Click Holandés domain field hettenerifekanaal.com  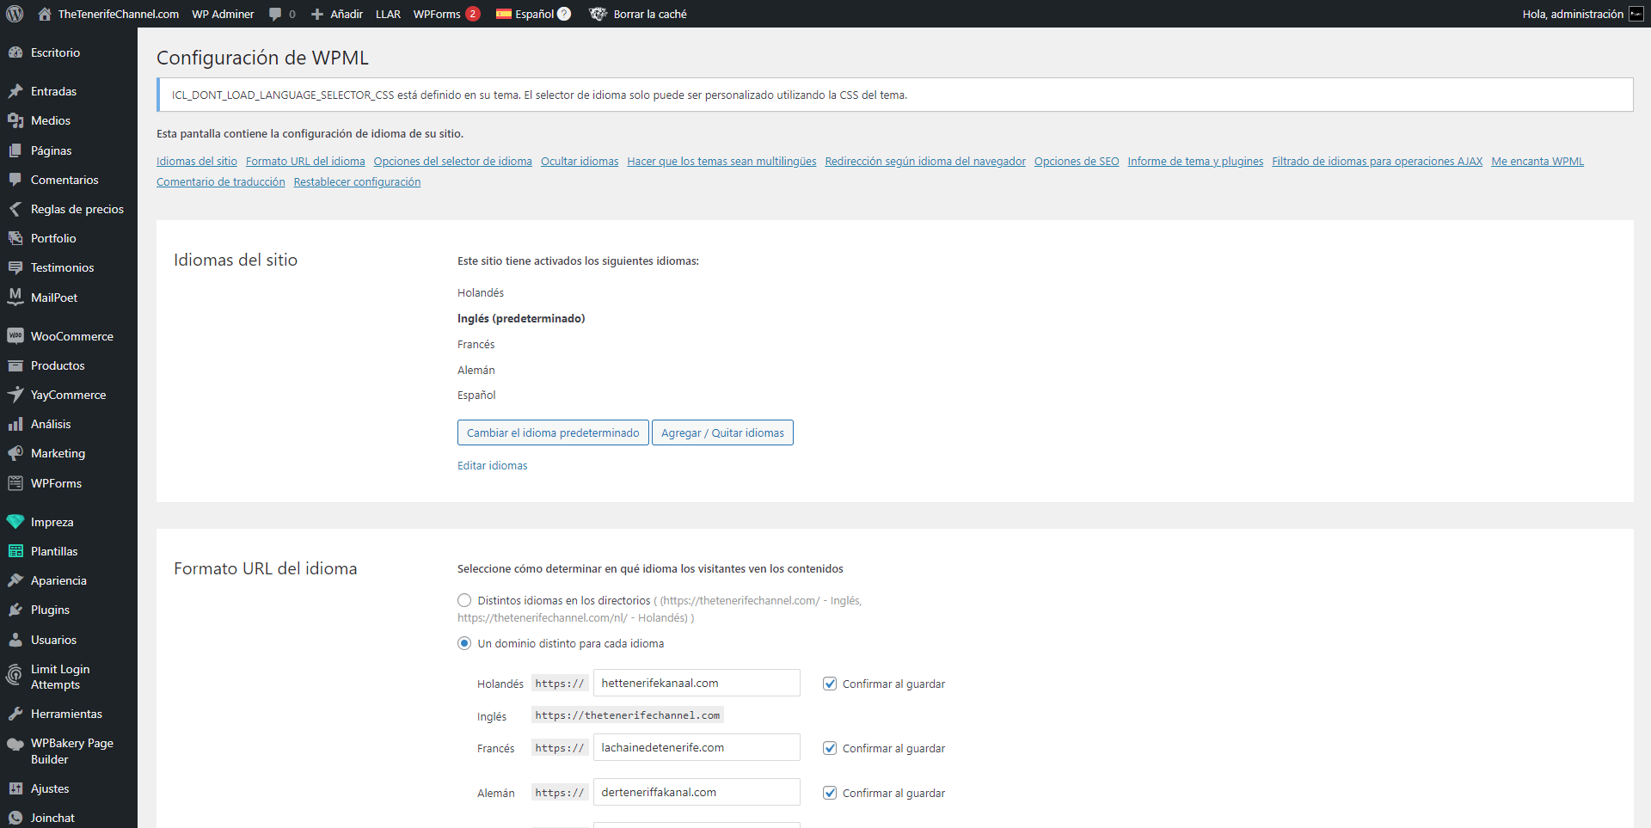pos(697,683)
